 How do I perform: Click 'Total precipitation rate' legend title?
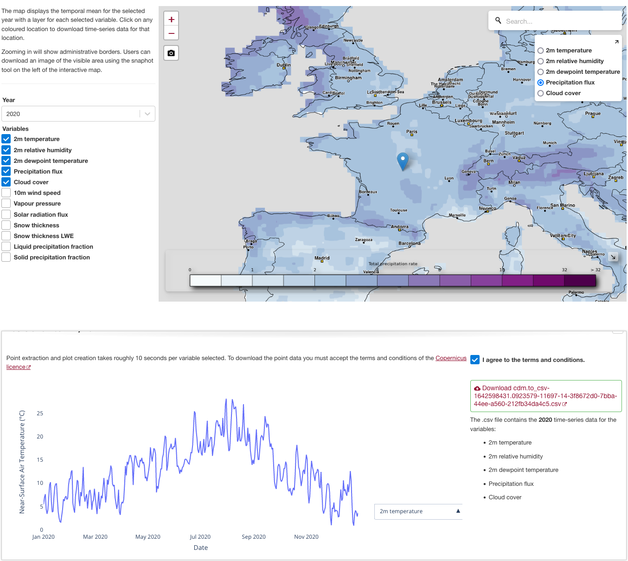tap(393, 264)
